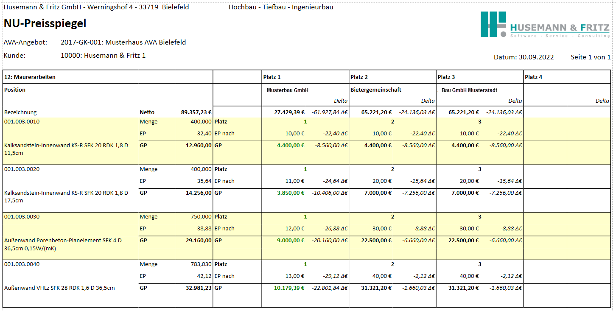Select the NU-Preisspiegel report title
Screen dimensions: 616x311
pyautogui.click(x=45, y=24)
